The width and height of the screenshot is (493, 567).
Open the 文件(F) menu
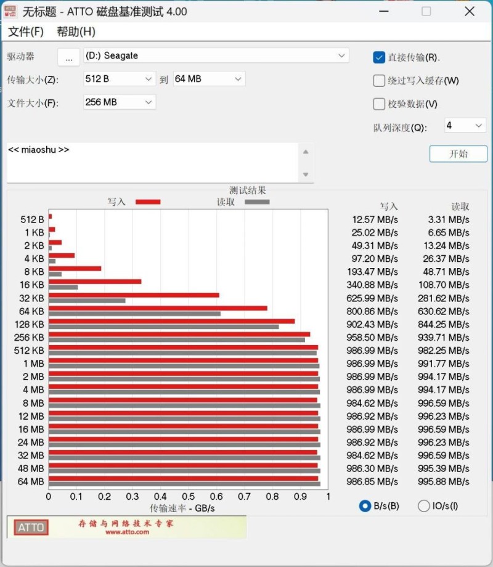click(26, 32)
